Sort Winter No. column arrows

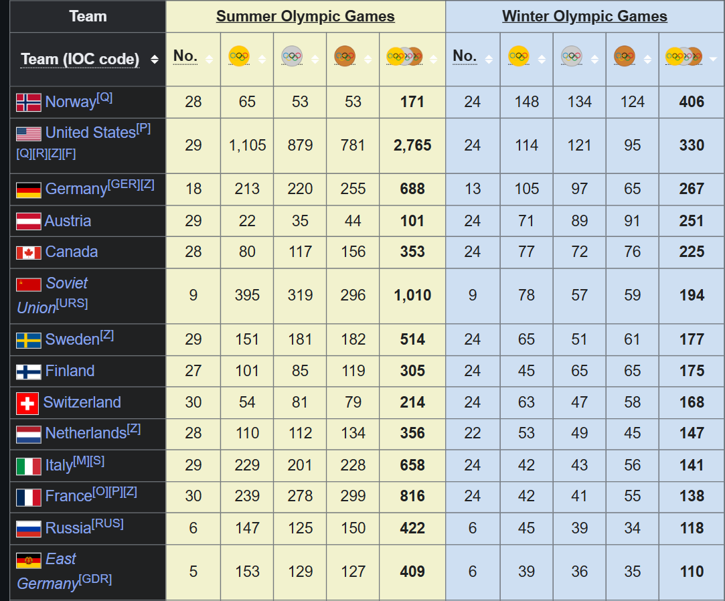coord(489,59)
